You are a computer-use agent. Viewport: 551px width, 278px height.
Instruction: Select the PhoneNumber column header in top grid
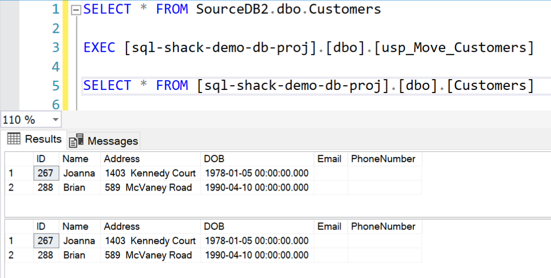pyautogui.click(x=383, y=159)
